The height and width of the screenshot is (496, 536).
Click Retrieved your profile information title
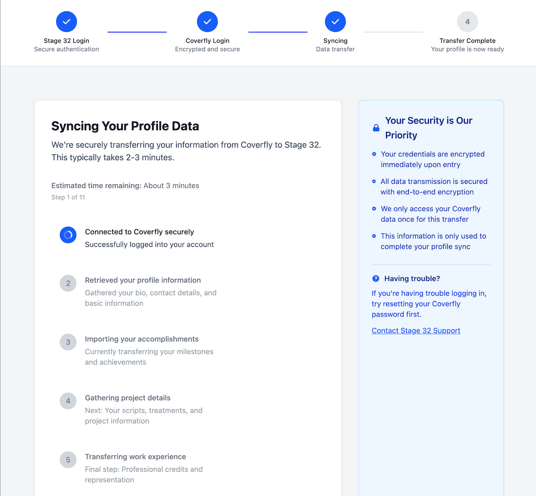pyautogui.click(x=143, y=280)
